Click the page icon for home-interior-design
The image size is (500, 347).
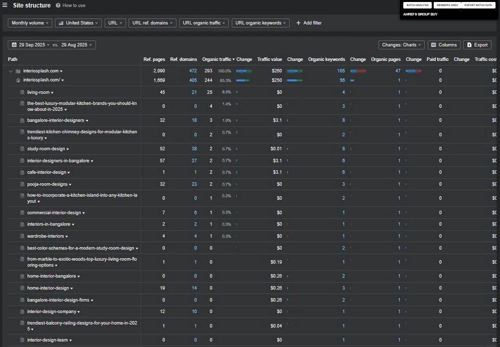click(x=22, y=288)
